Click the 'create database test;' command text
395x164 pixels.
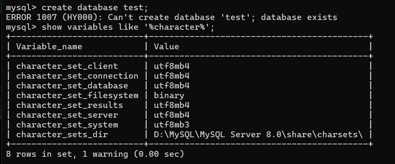95,8
